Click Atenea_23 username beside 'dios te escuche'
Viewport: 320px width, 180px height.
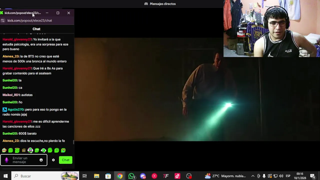click(10, 141)
